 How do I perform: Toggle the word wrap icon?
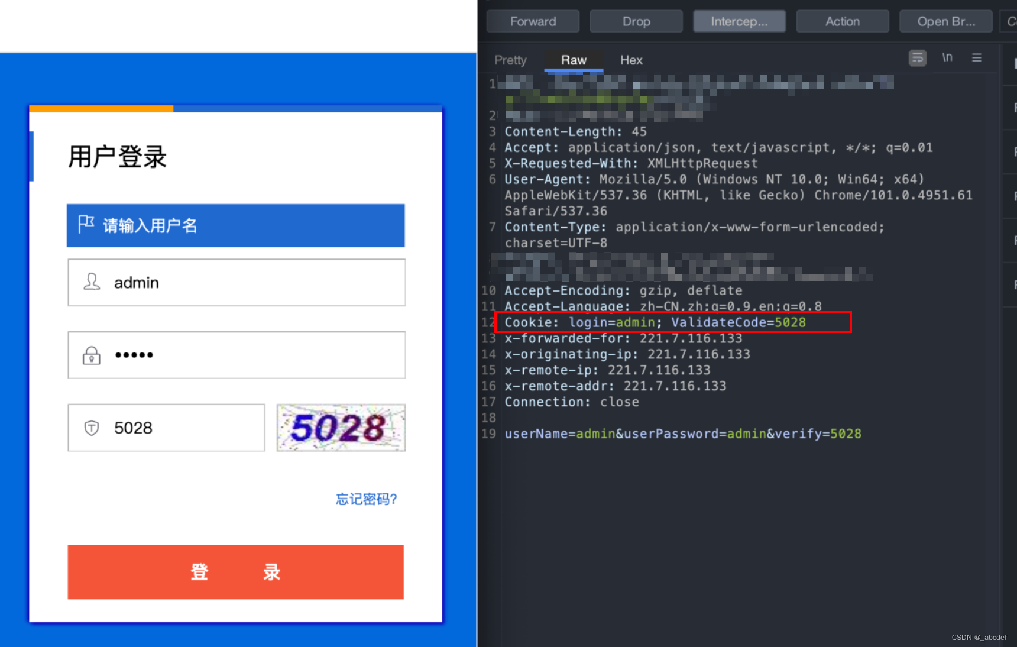[x=918, y=58]
